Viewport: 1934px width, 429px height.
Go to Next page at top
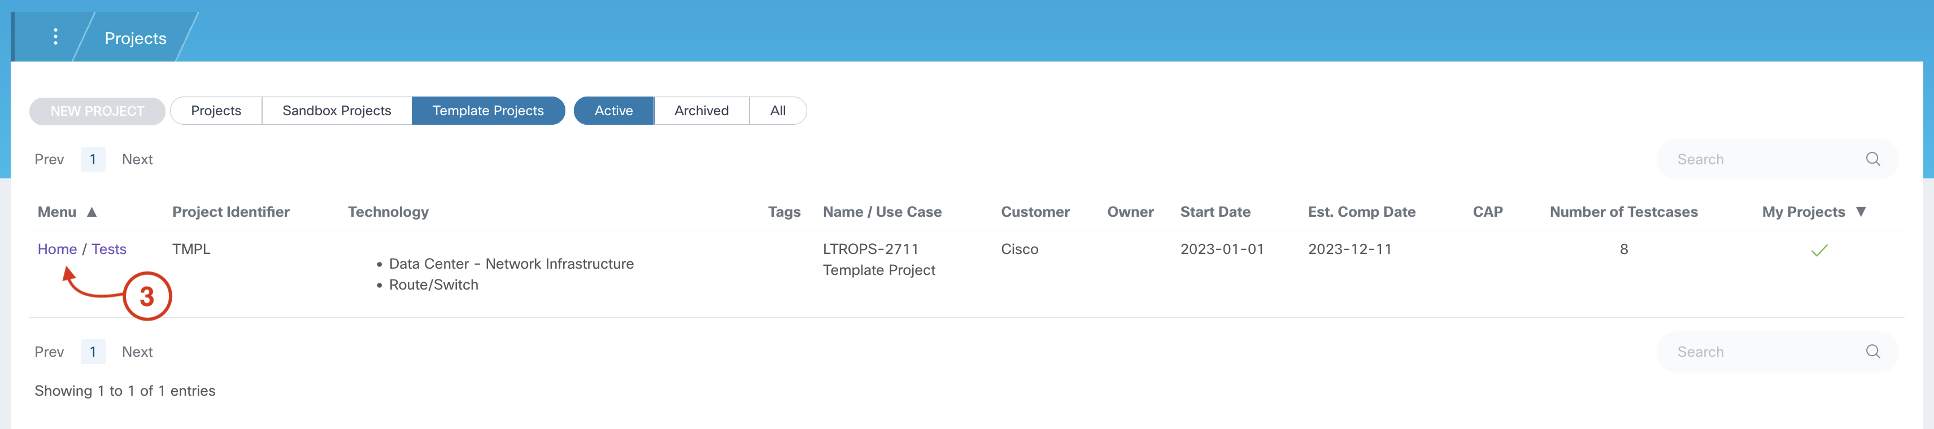(x=137, y=160)
